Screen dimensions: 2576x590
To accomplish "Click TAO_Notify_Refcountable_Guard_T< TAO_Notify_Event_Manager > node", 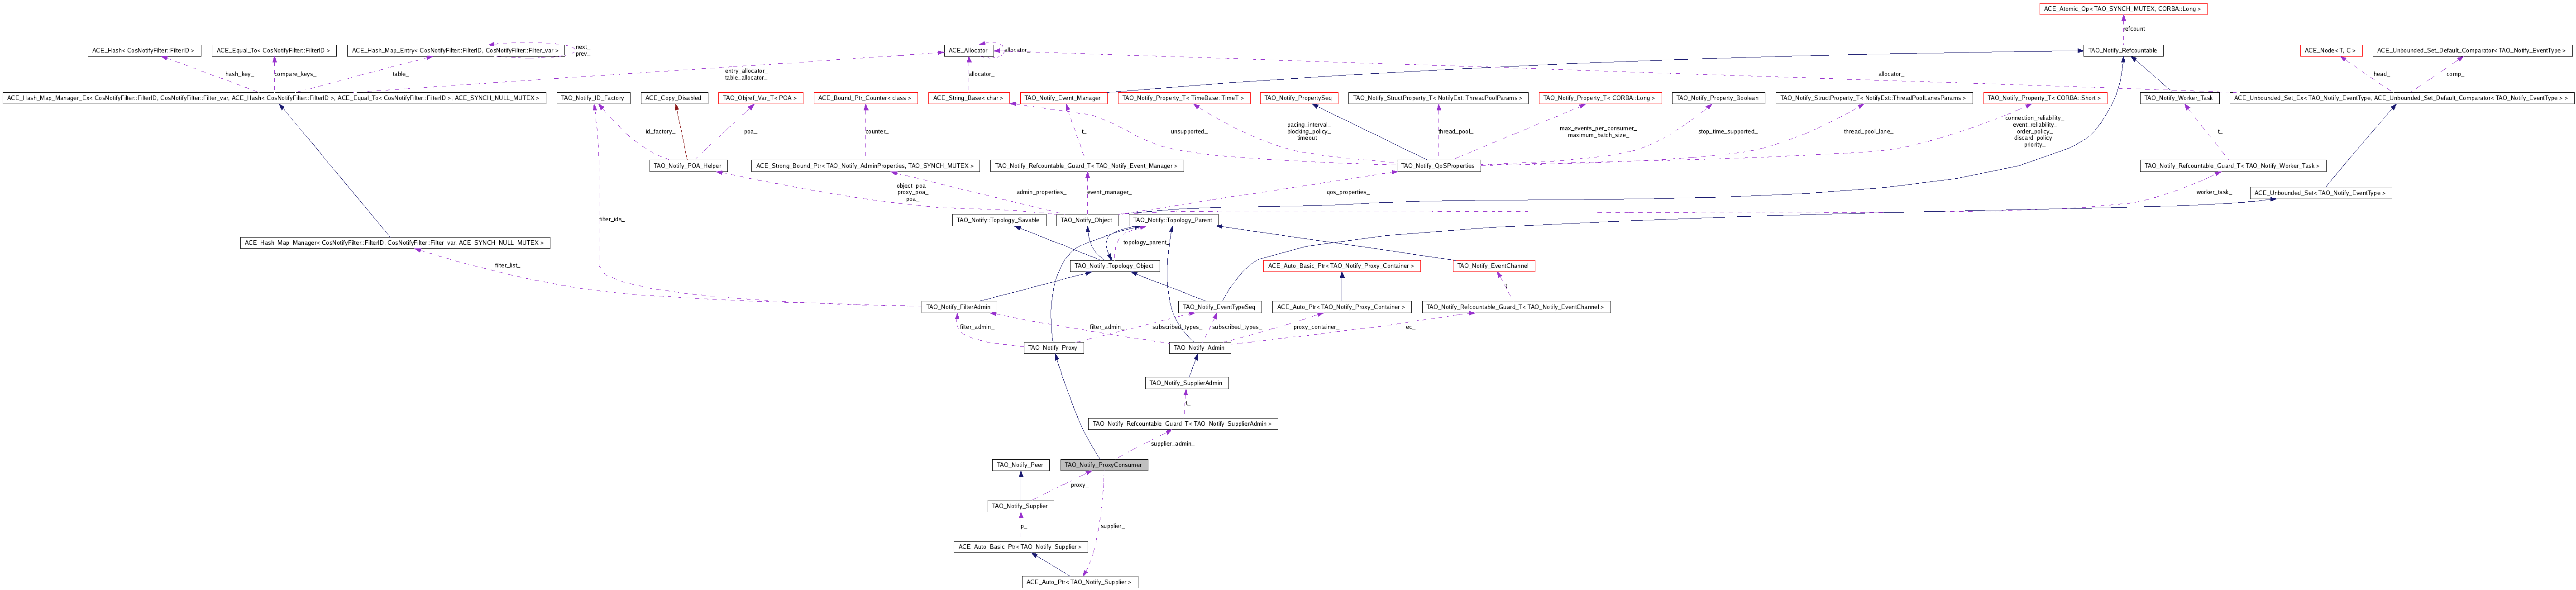I will tap(1087, 166).
